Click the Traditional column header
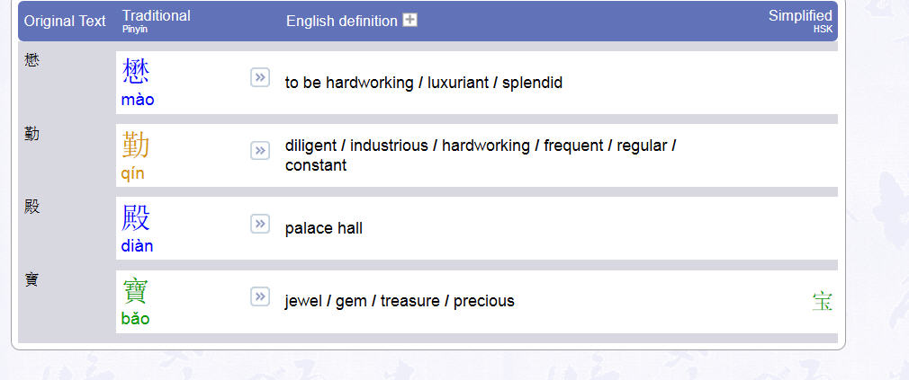Screen dimensions: 909x380 click(156, 15)
